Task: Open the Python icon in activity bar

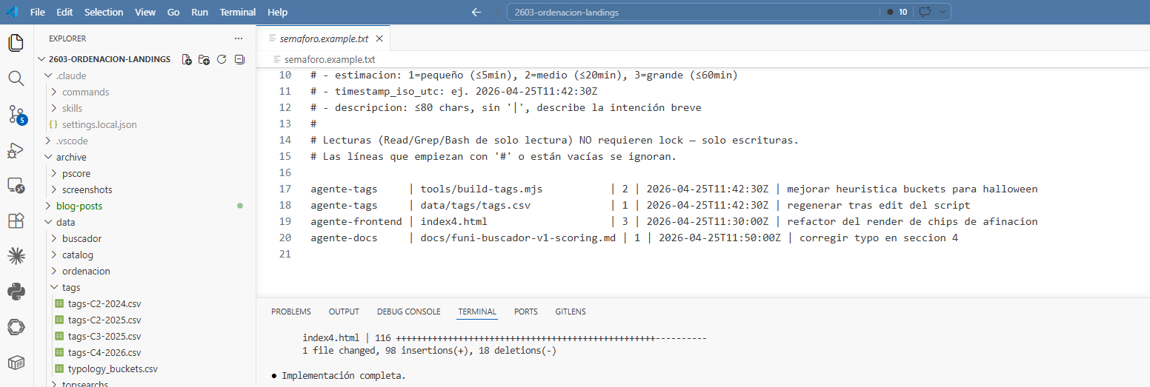Action: pyautogui.click(x=16, y=292)
